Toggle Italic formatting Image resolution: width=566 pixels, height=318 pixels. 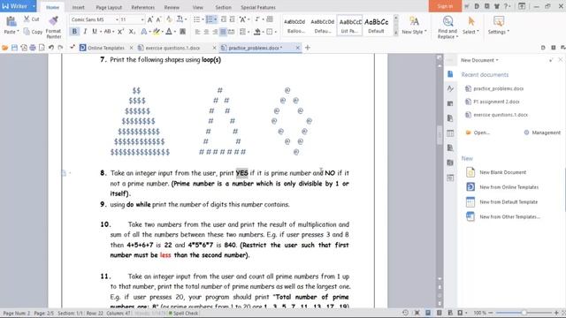pyautogui.click(x=85, y=32)
